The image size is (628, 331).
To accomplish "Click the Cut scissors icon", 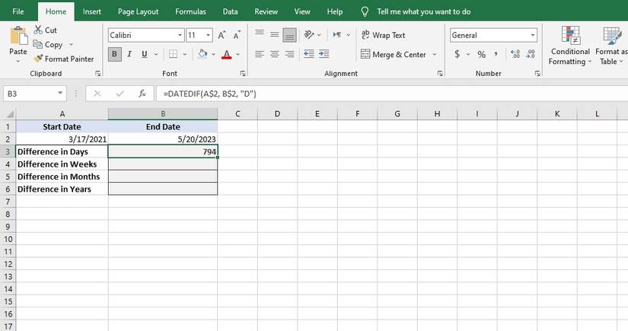I will (37, 30).
